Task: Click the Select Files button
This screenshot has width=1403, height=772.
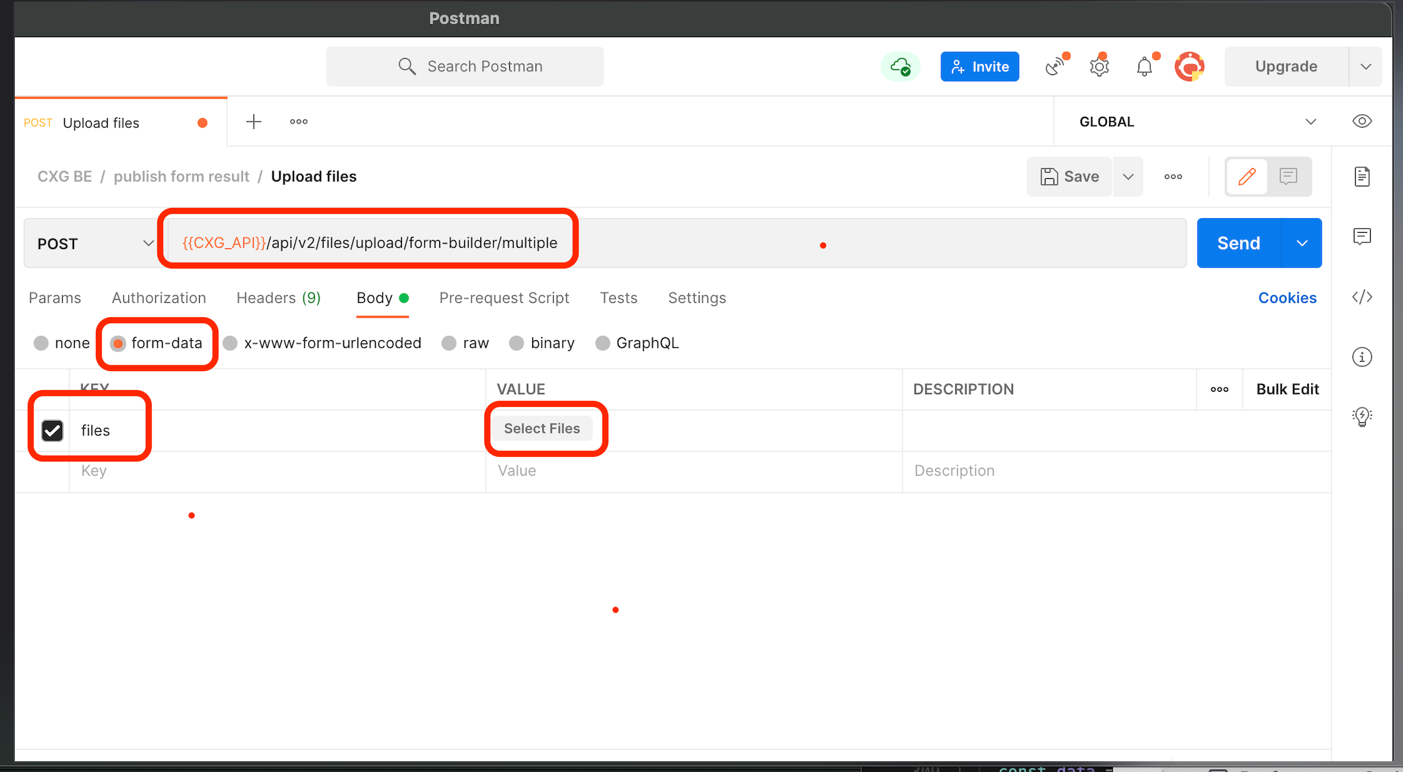Action: click(542, 429)
